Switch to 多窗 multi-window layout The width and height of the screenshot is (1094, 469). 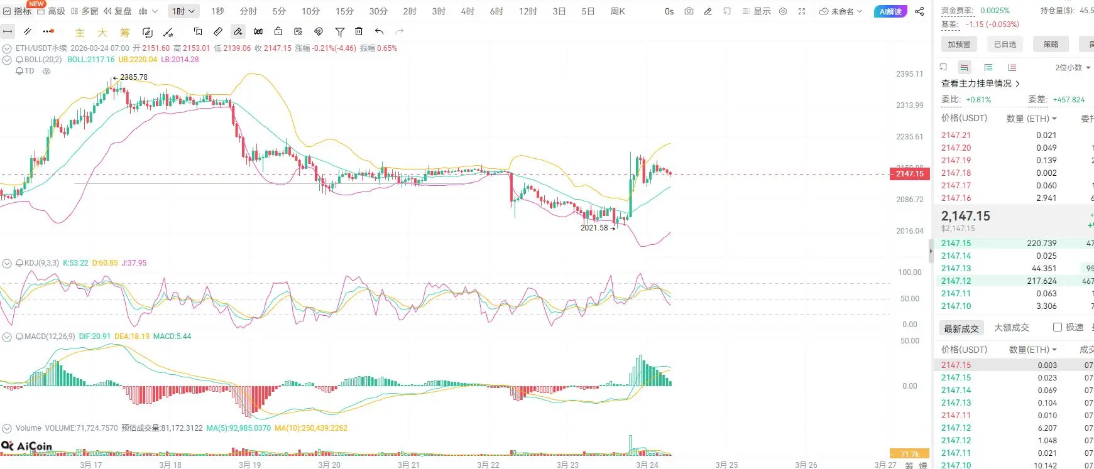[85, 11]
